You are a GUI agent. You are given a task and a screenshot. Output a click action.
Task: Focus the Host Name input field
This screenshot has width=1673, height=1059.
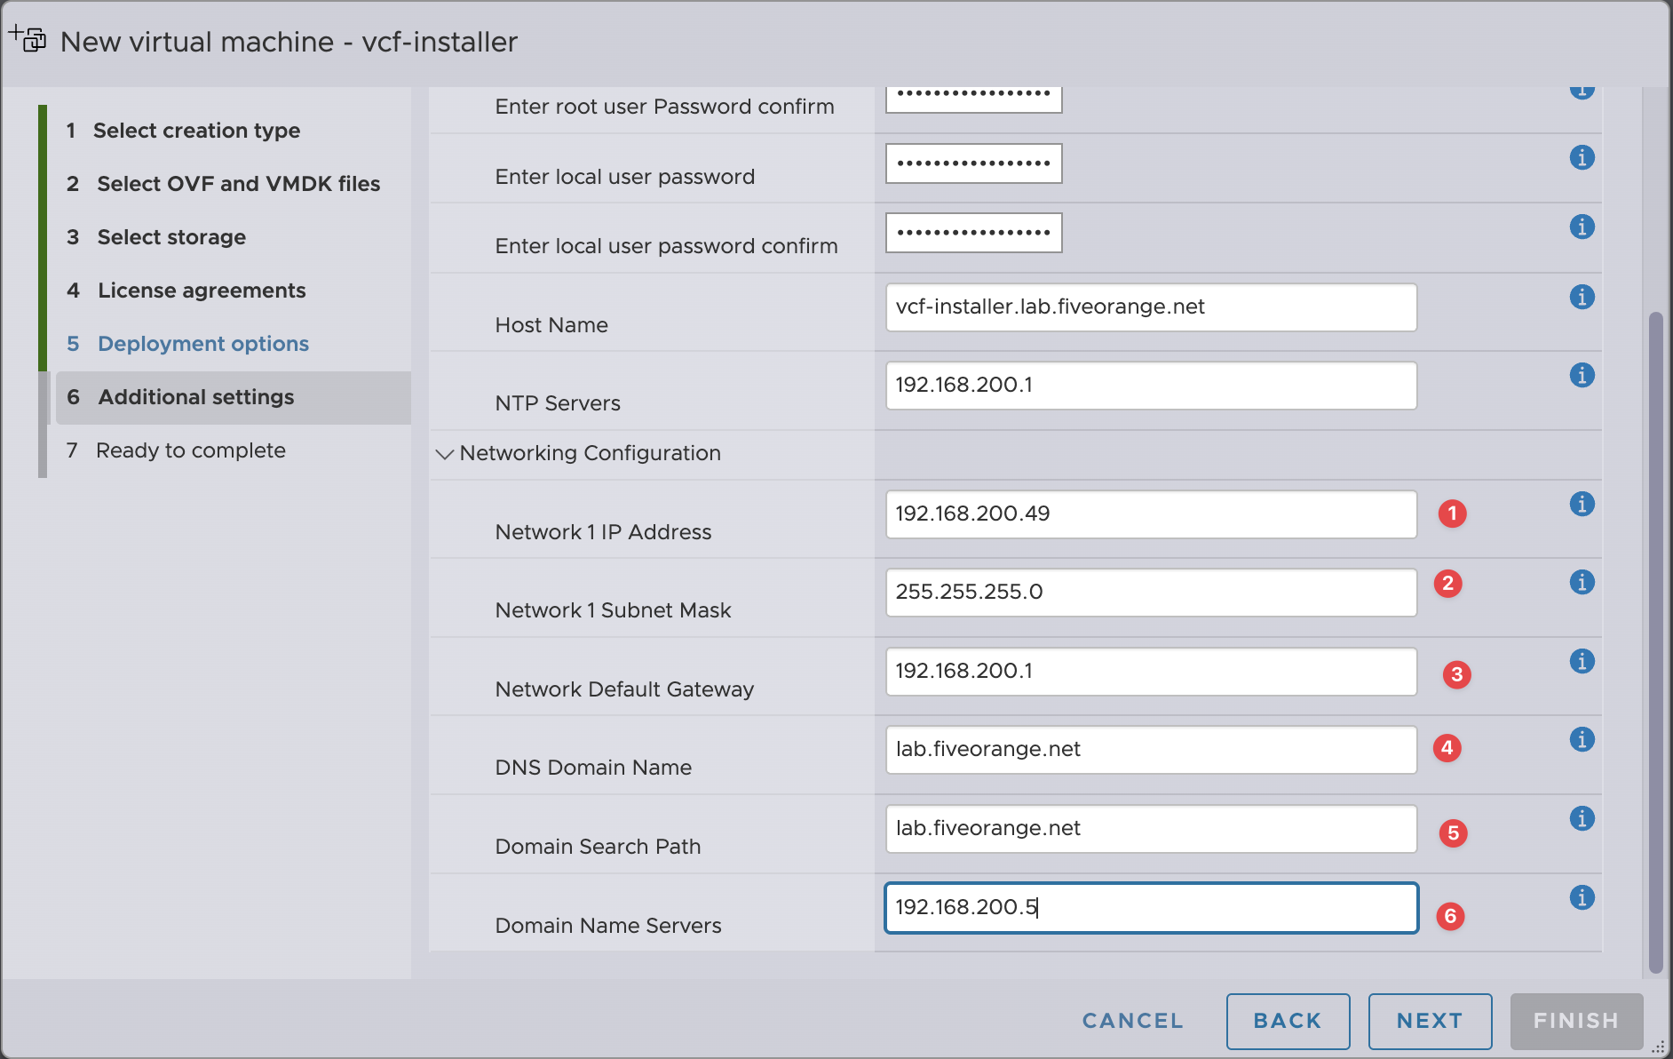click(1151, 307)
